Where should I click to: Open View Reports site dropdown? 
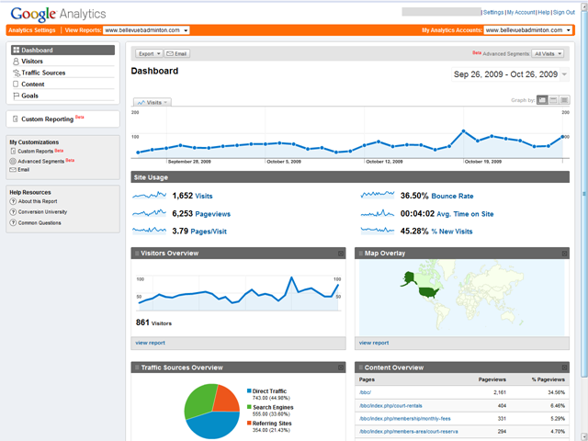(x=146, y=30)
